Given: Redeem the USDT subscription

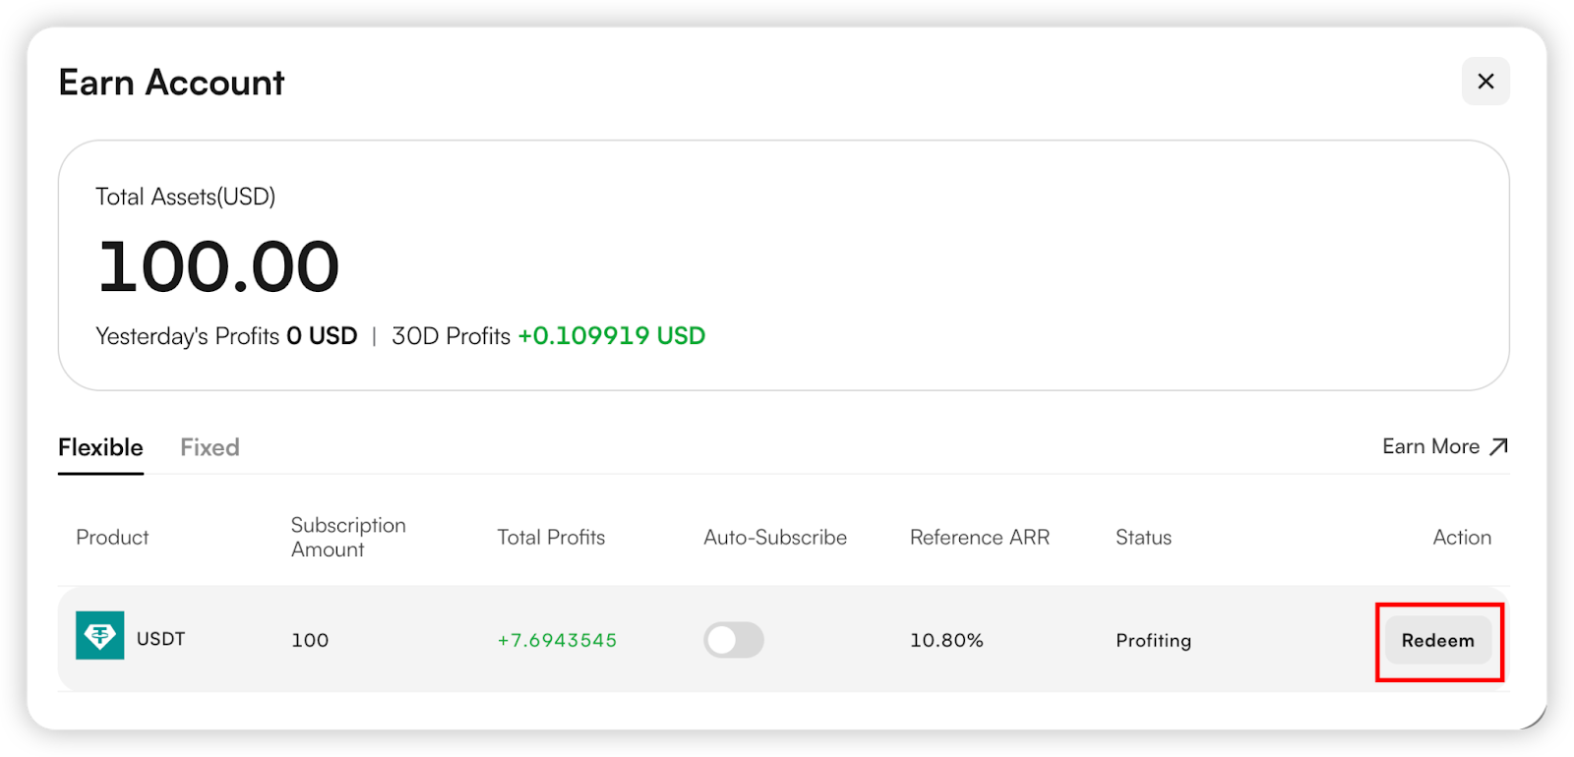Looking at the screenshot, I should pos(1438,641).
